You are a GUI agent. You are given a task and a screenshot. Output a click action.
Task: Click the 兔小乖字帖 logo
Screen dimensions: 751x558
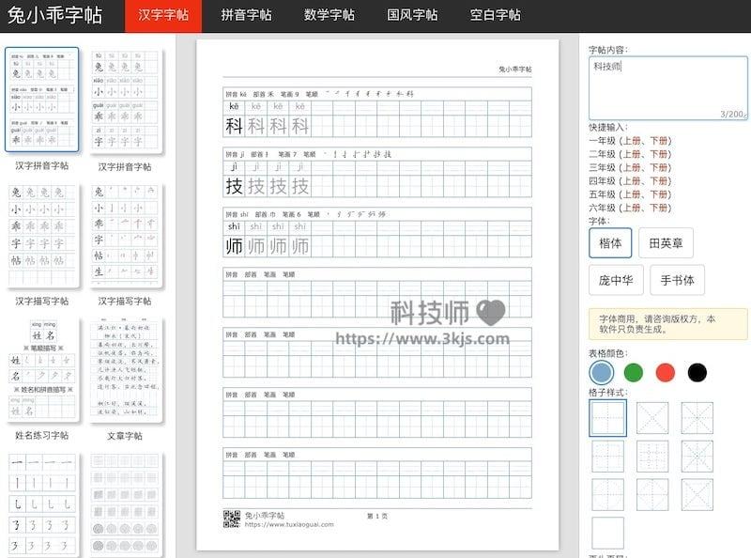pos(55,15)
